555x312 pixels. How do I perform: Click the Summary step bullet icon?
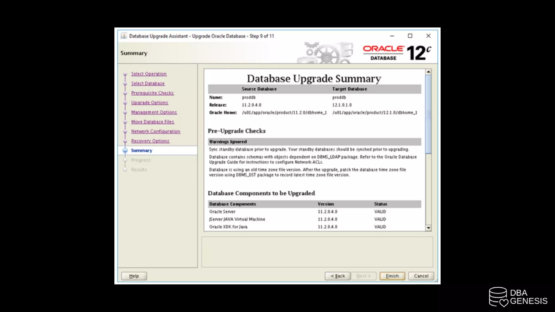click(125, 151)
